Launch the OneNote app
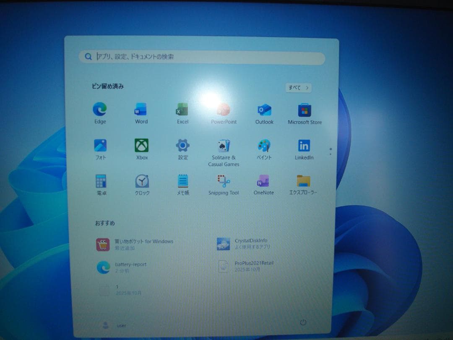This screenshot has height=340, width=453. click(263, 185)
